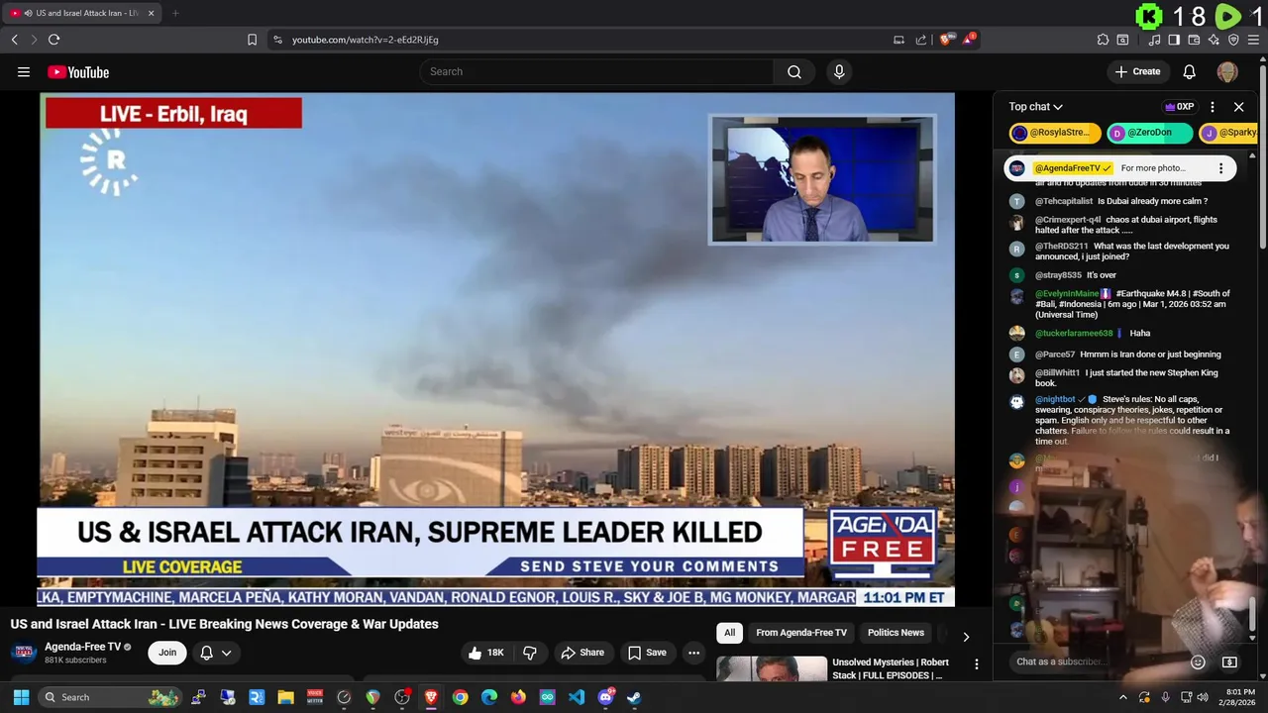1268x713 pixels.
Task: Open the notifications bell in the header
Action: (1190, 71)
